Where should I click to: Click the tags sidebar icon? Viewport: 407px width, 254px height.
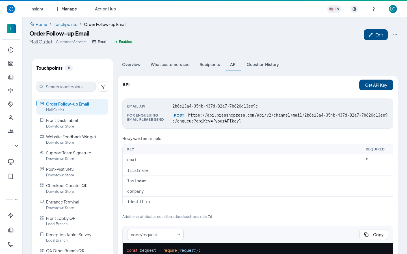point(11,104)
